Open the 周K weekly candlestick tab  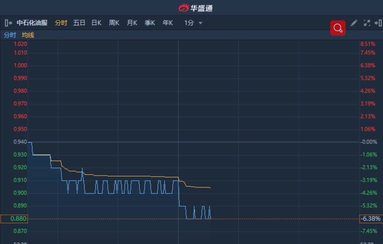pos(114,23)
